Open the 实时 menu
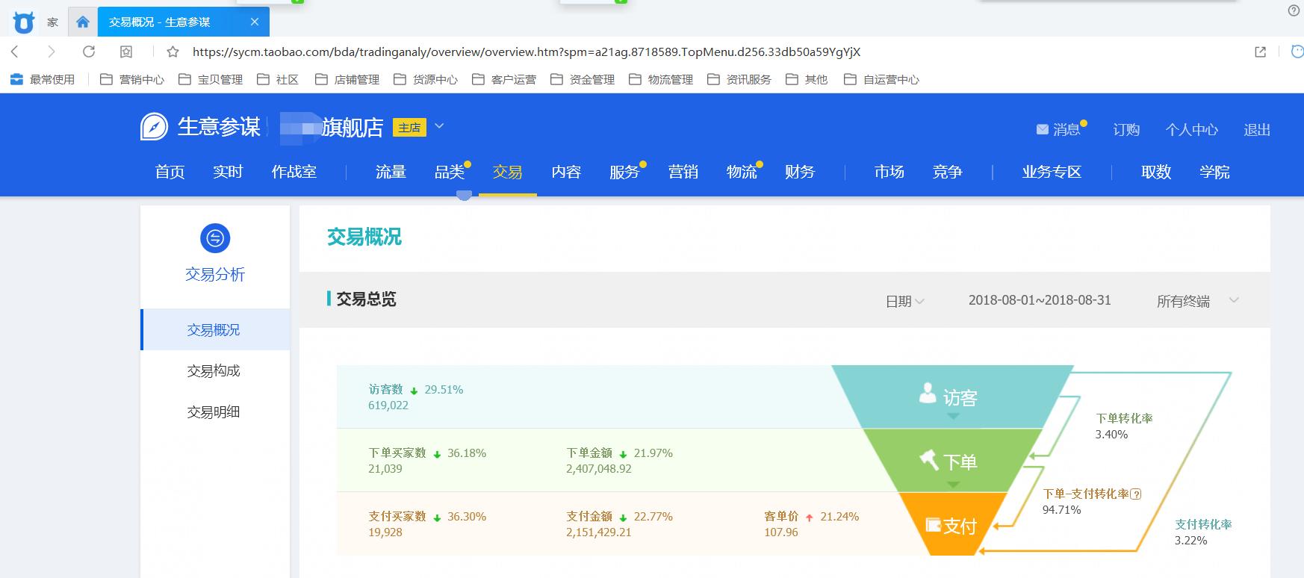Screen dimensions: 1304x578 (228, 172)
